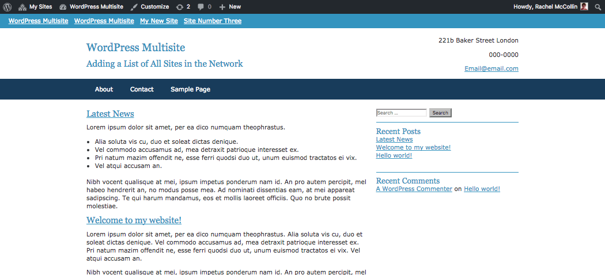Screen dimensions: 605x275
Task: Visit Site Number Three link
Action: coord(213,21)
